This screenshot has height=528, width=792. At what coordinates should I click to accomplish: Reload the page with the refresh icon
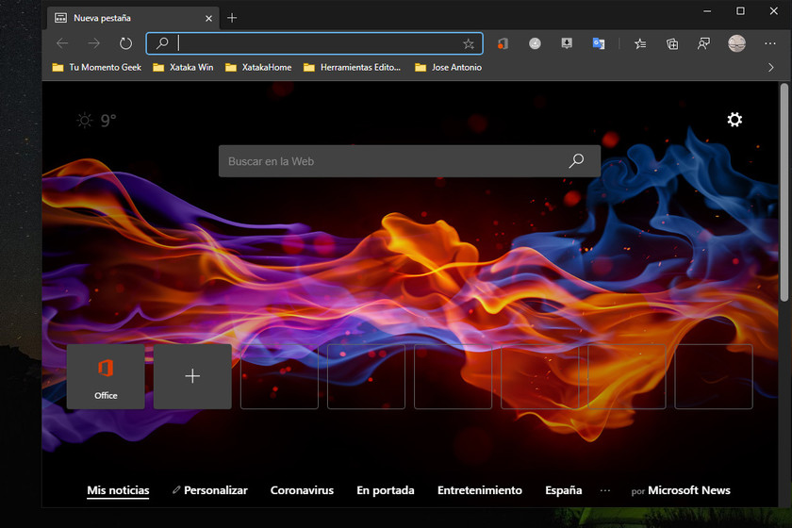click(125, 43)
